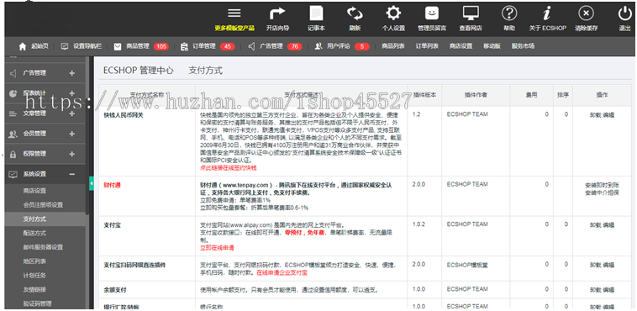This screenshot has height=311, width=637.
Task: Click version cell 1.0.2 for 支付宝
Action: tap(419, 224)
